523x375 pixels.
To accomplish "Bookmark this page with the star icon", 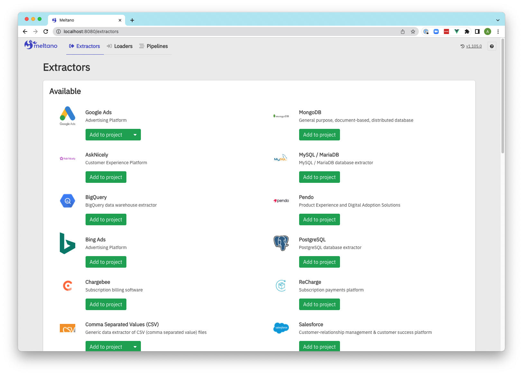I will (x=413, y=31).
